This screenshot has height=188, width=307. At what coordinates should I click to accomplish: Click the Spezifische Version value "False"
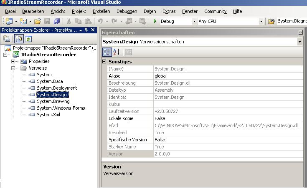pos(228,140)
